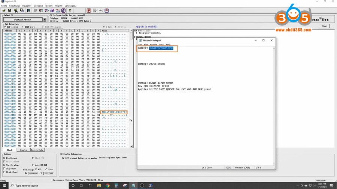Click hex view scrollbar up arrow
Screen dimensions: 337x189
tap(131, 31)
